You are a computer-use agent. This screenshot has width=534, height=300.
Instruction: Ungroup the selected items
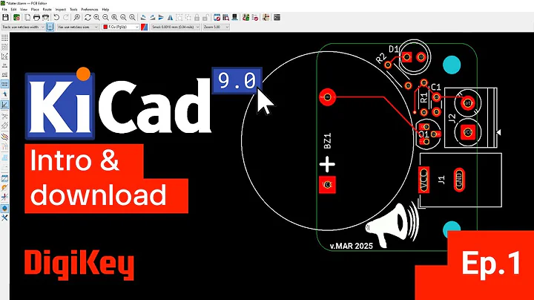pyautogui.click(x=188, y=17)
